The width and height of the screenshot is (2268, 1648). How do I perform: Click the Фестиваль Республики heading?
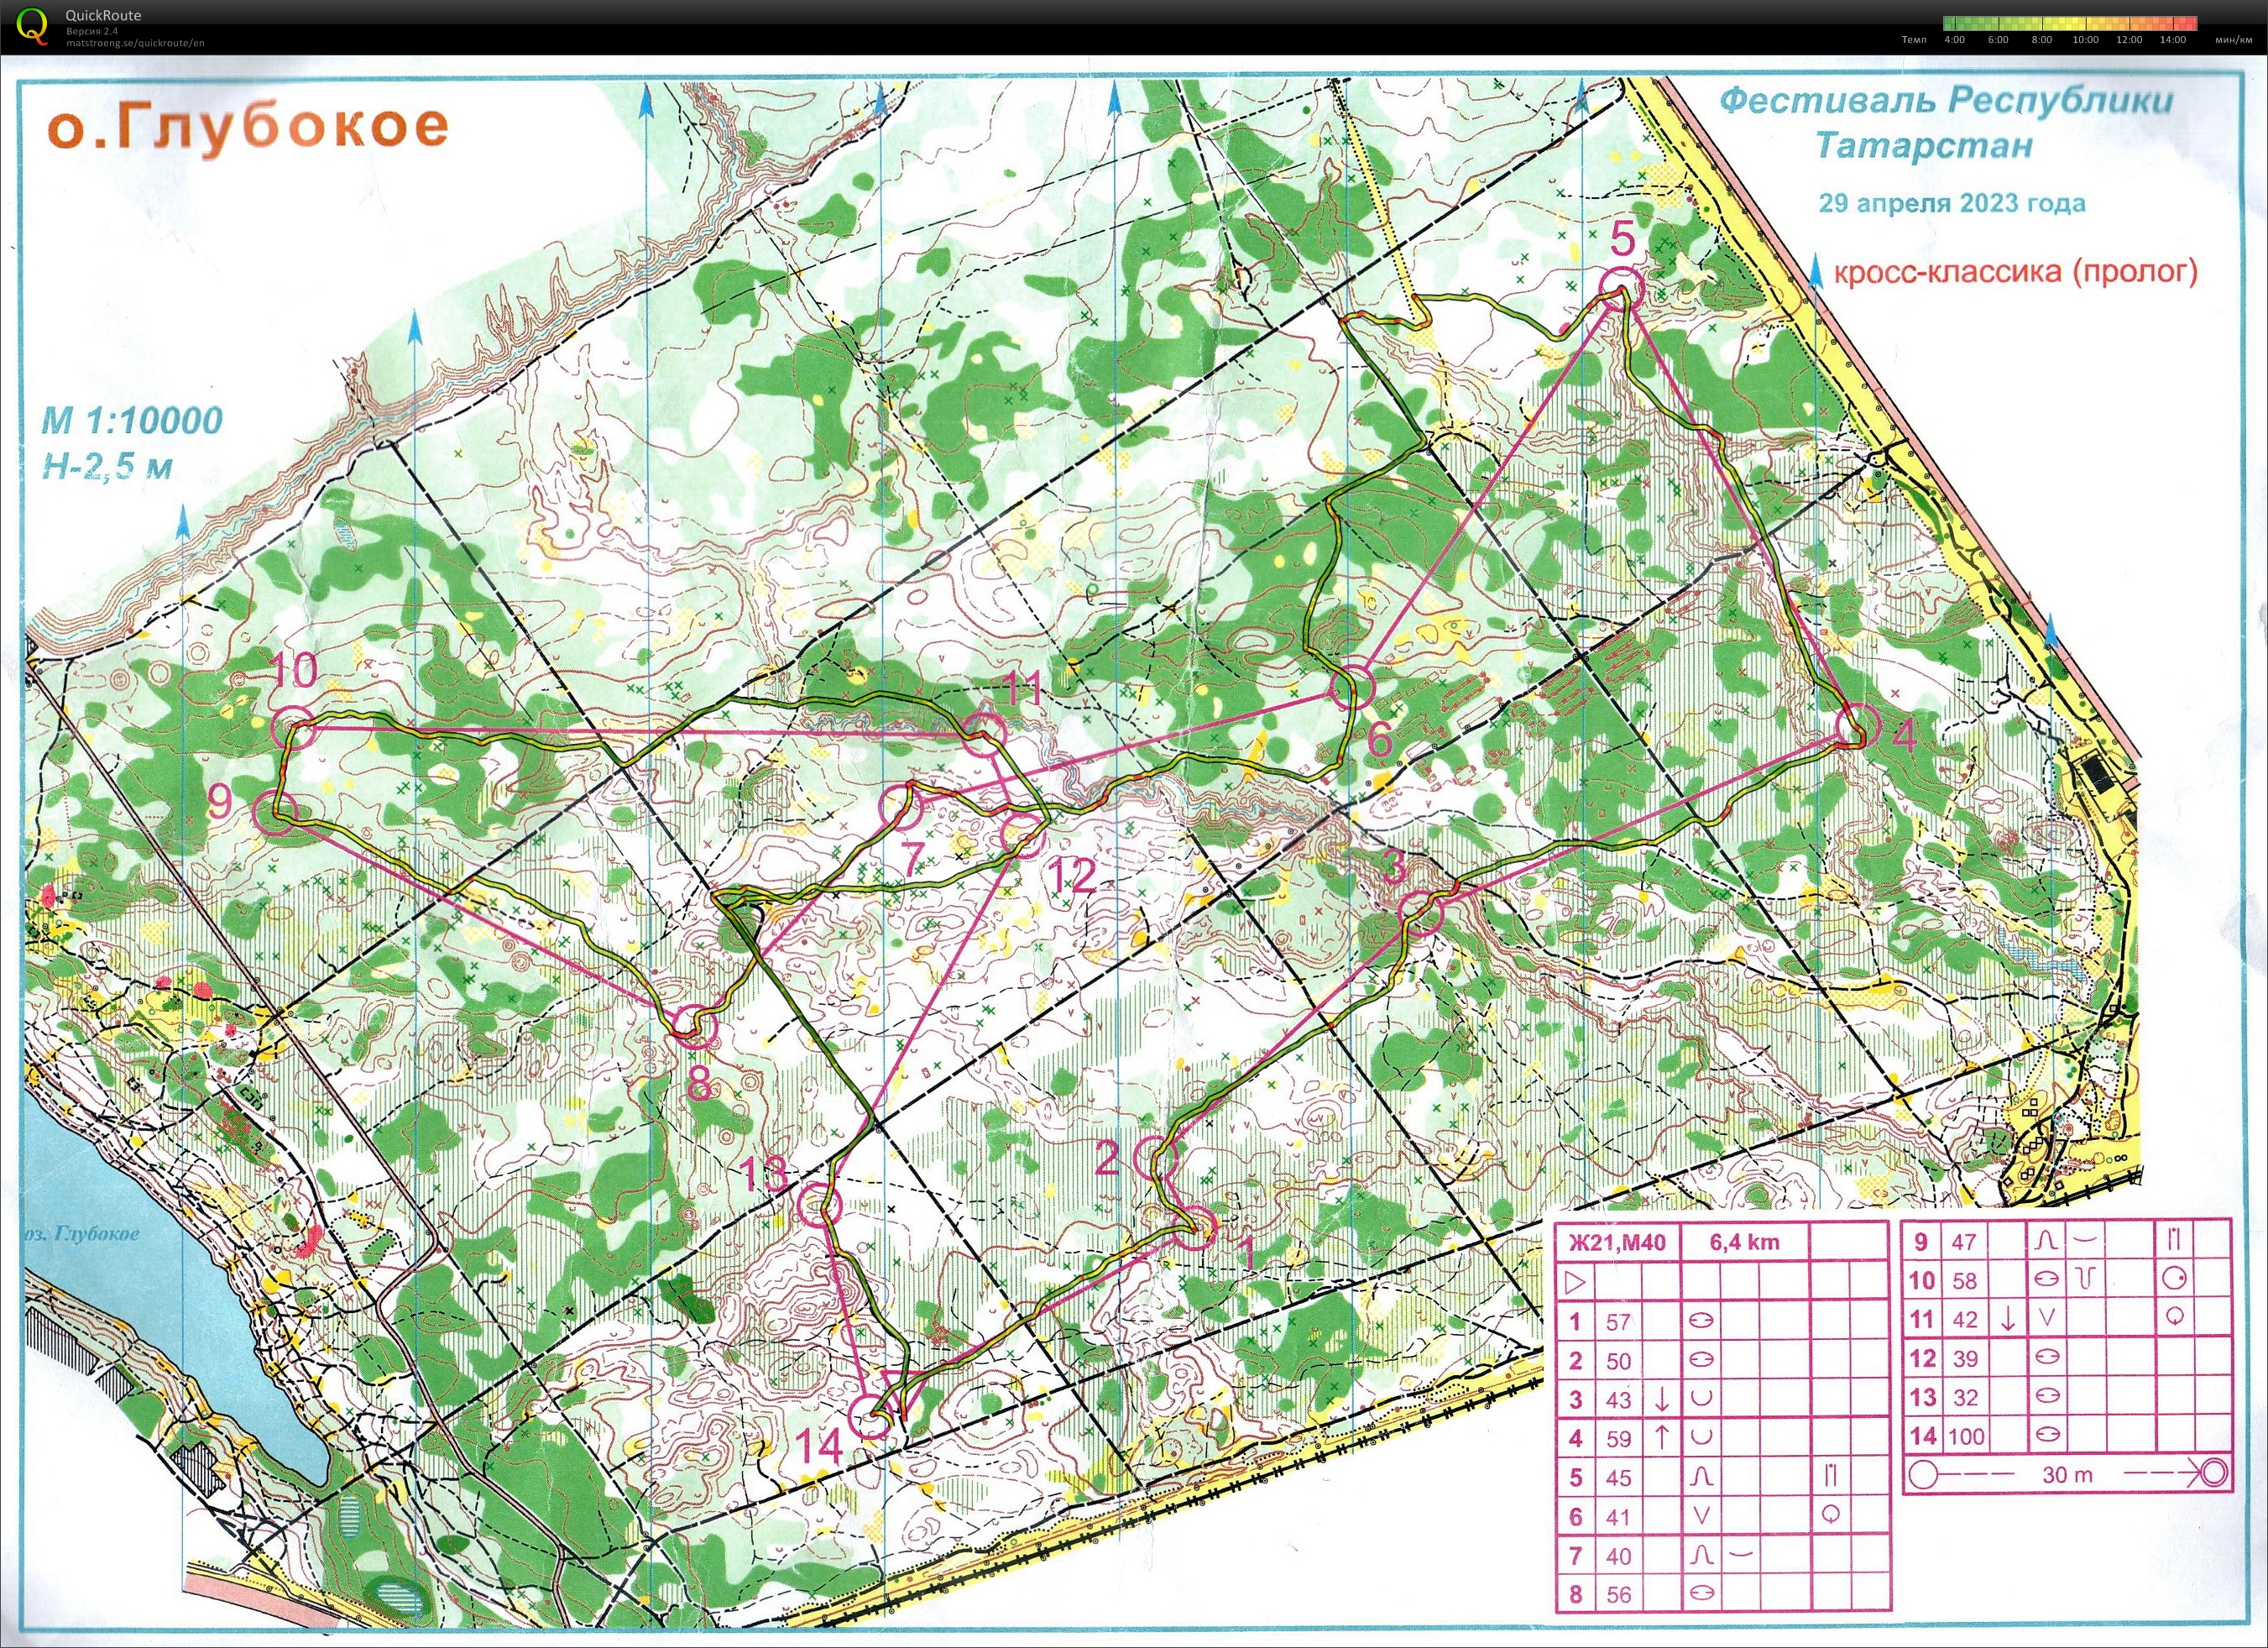coord(1946,101)
